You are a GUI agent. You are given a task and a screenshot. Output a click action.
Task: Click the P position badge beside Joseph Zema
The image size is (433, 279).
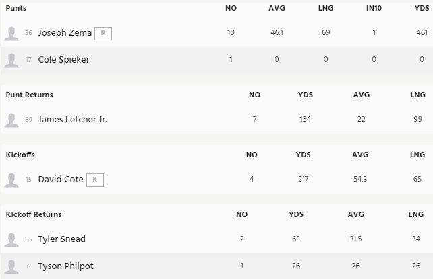[103, 33]
